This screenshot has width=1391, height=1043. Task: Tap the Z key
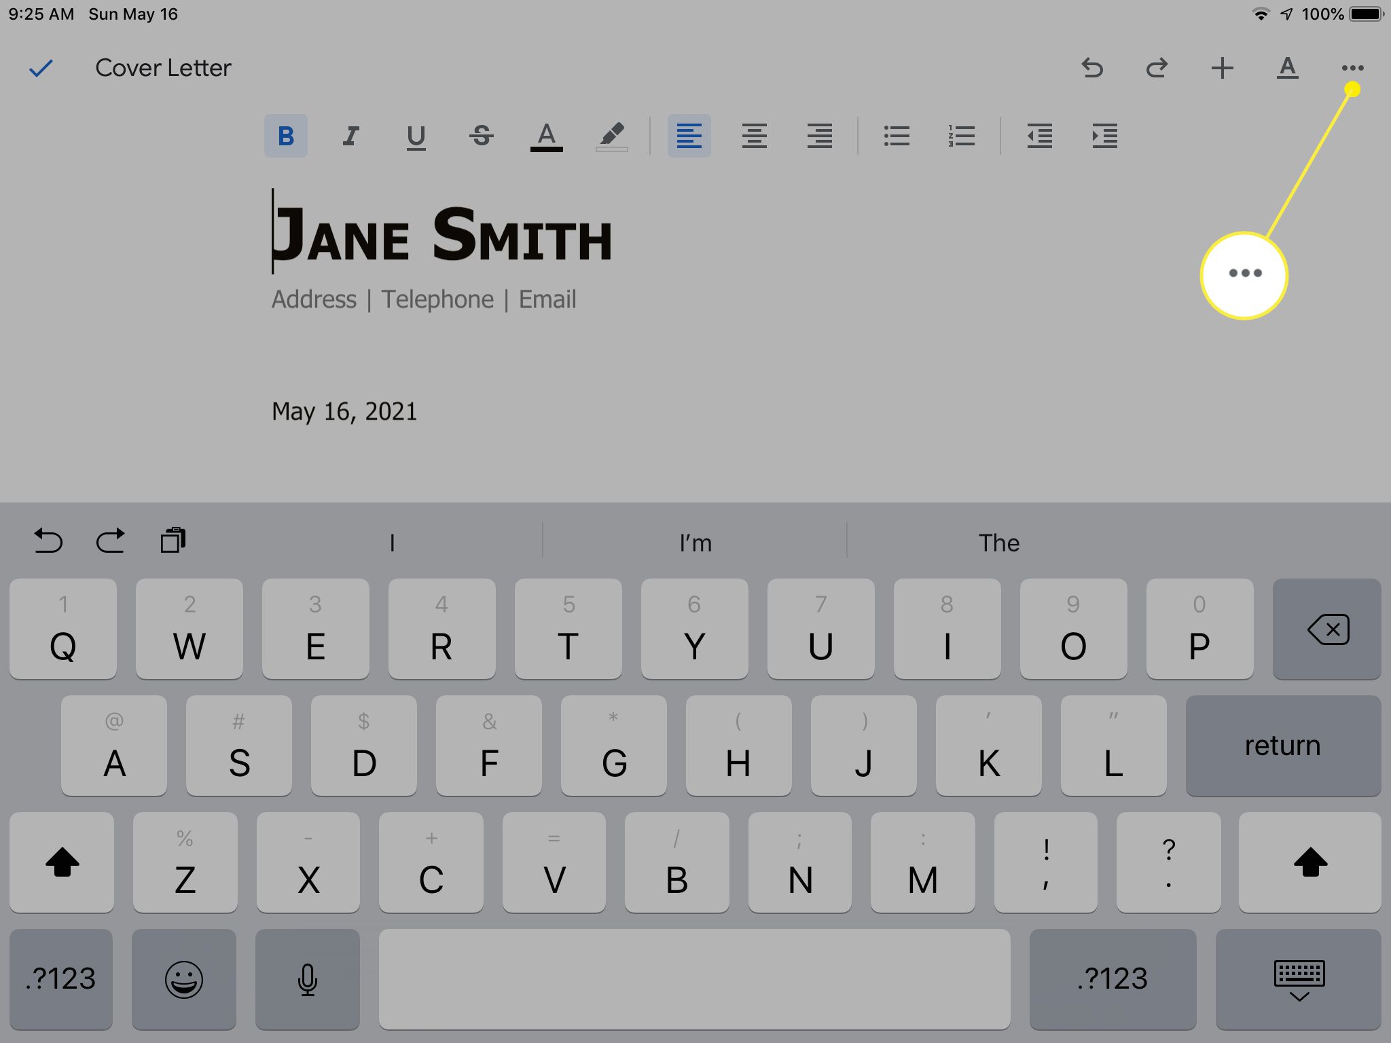click(185, 862)
